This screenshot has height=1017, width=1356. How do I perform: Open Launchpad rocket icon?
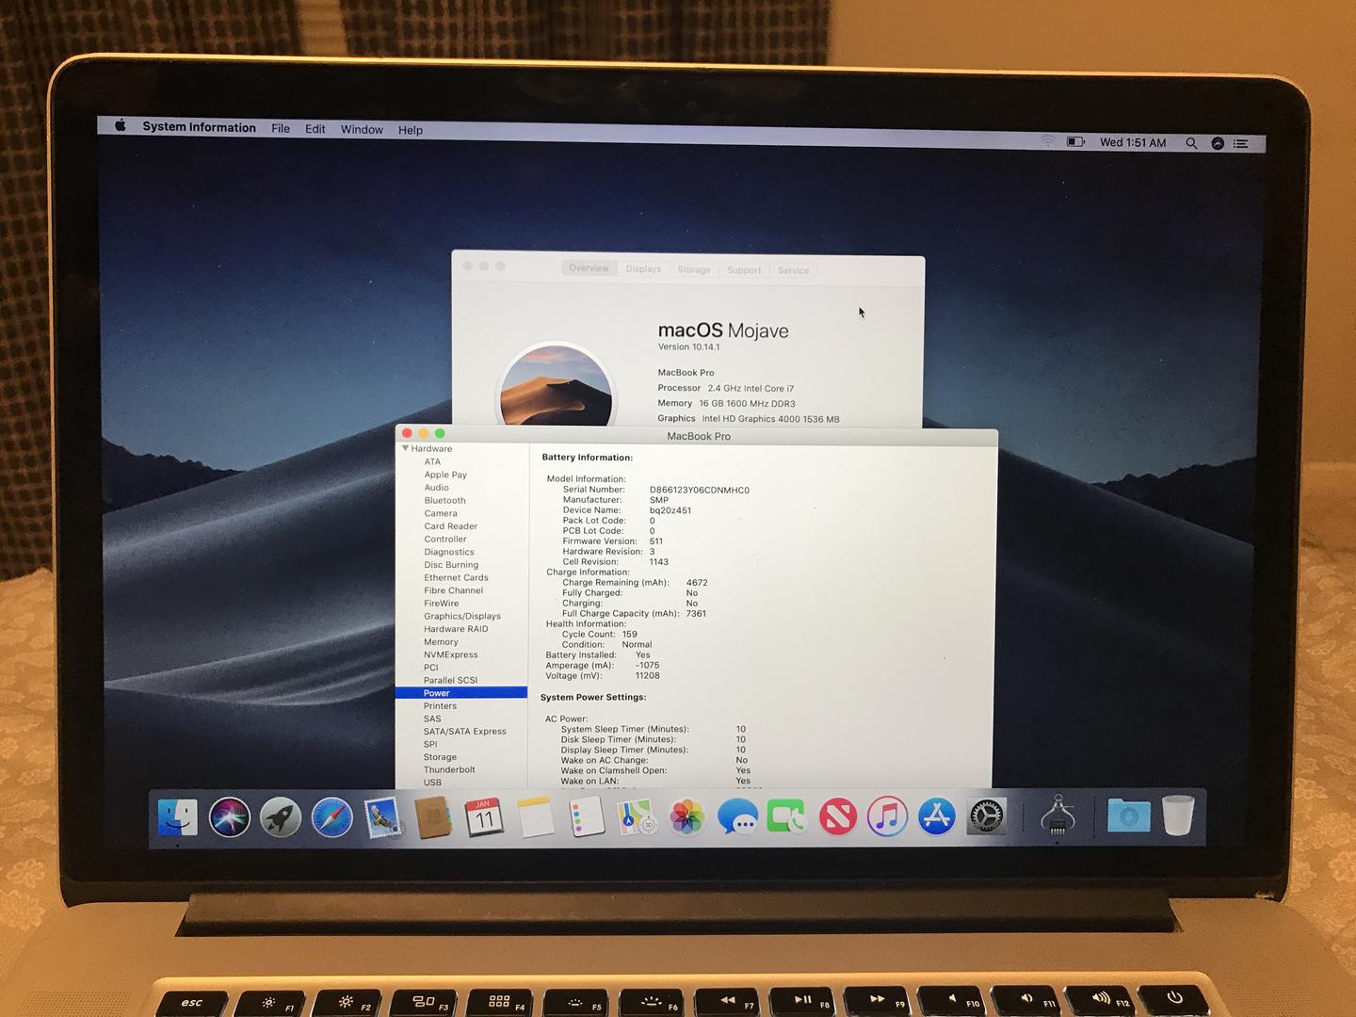pyautogui.click(x=281, y=817)
